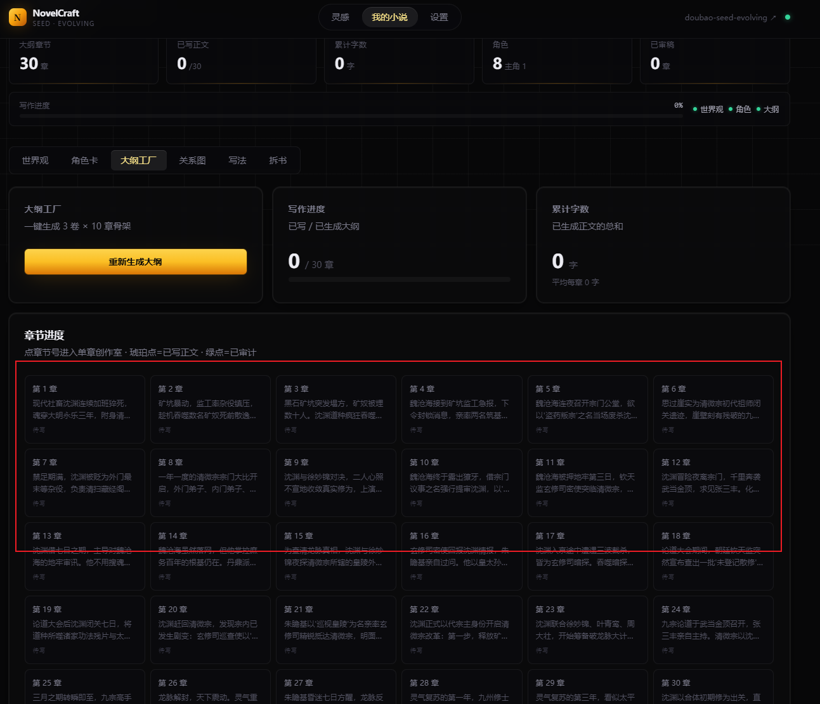Click the green status dot beside the model name
Screen dimensions: 820x704
click(x=788, y=17)
